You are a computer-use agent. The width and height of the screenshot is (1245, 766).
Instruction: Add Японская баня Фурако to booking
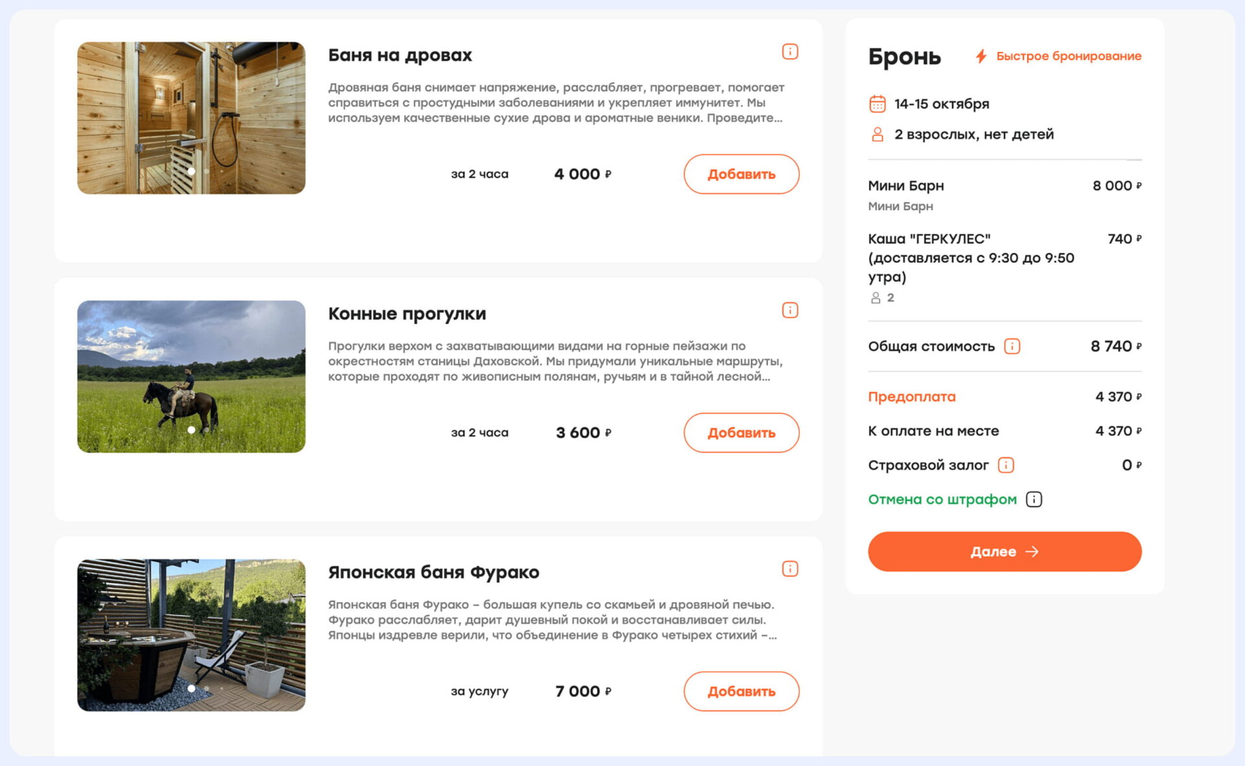pyautogui.click(x=741, y=691)
